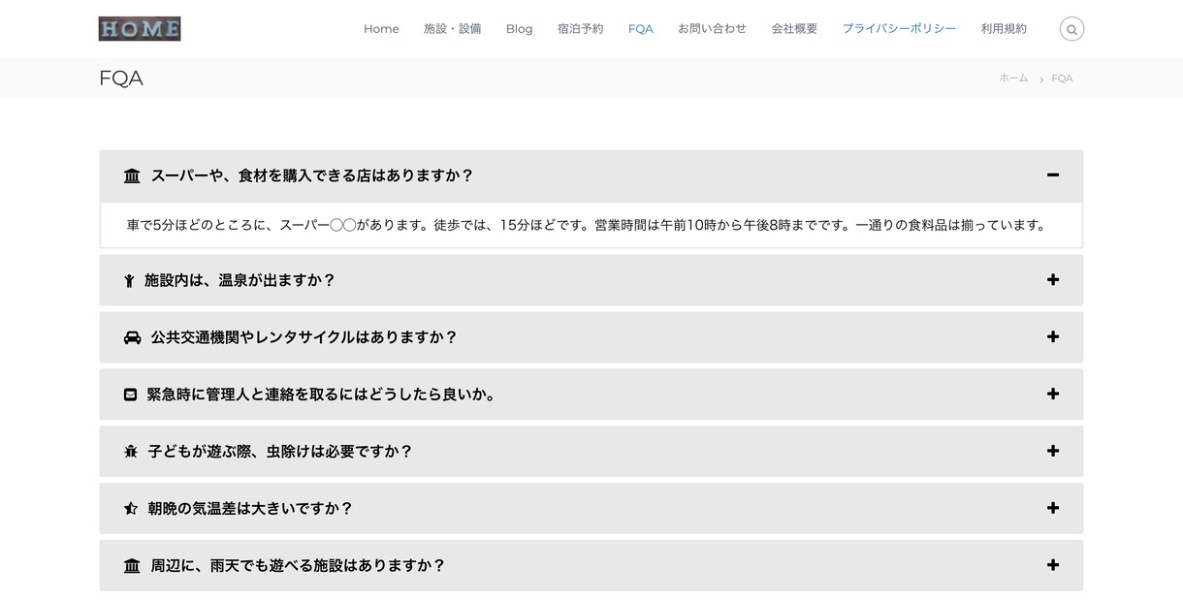Click the building icon beside スーパーや question
1183x601 pixels.
point(132,176)
